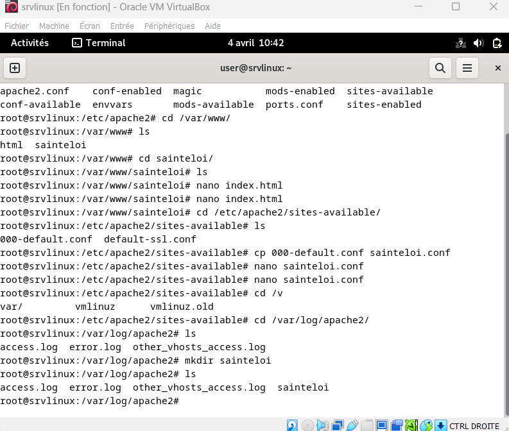
Task: Open the Périphériques menu
Action: (169, 26)
